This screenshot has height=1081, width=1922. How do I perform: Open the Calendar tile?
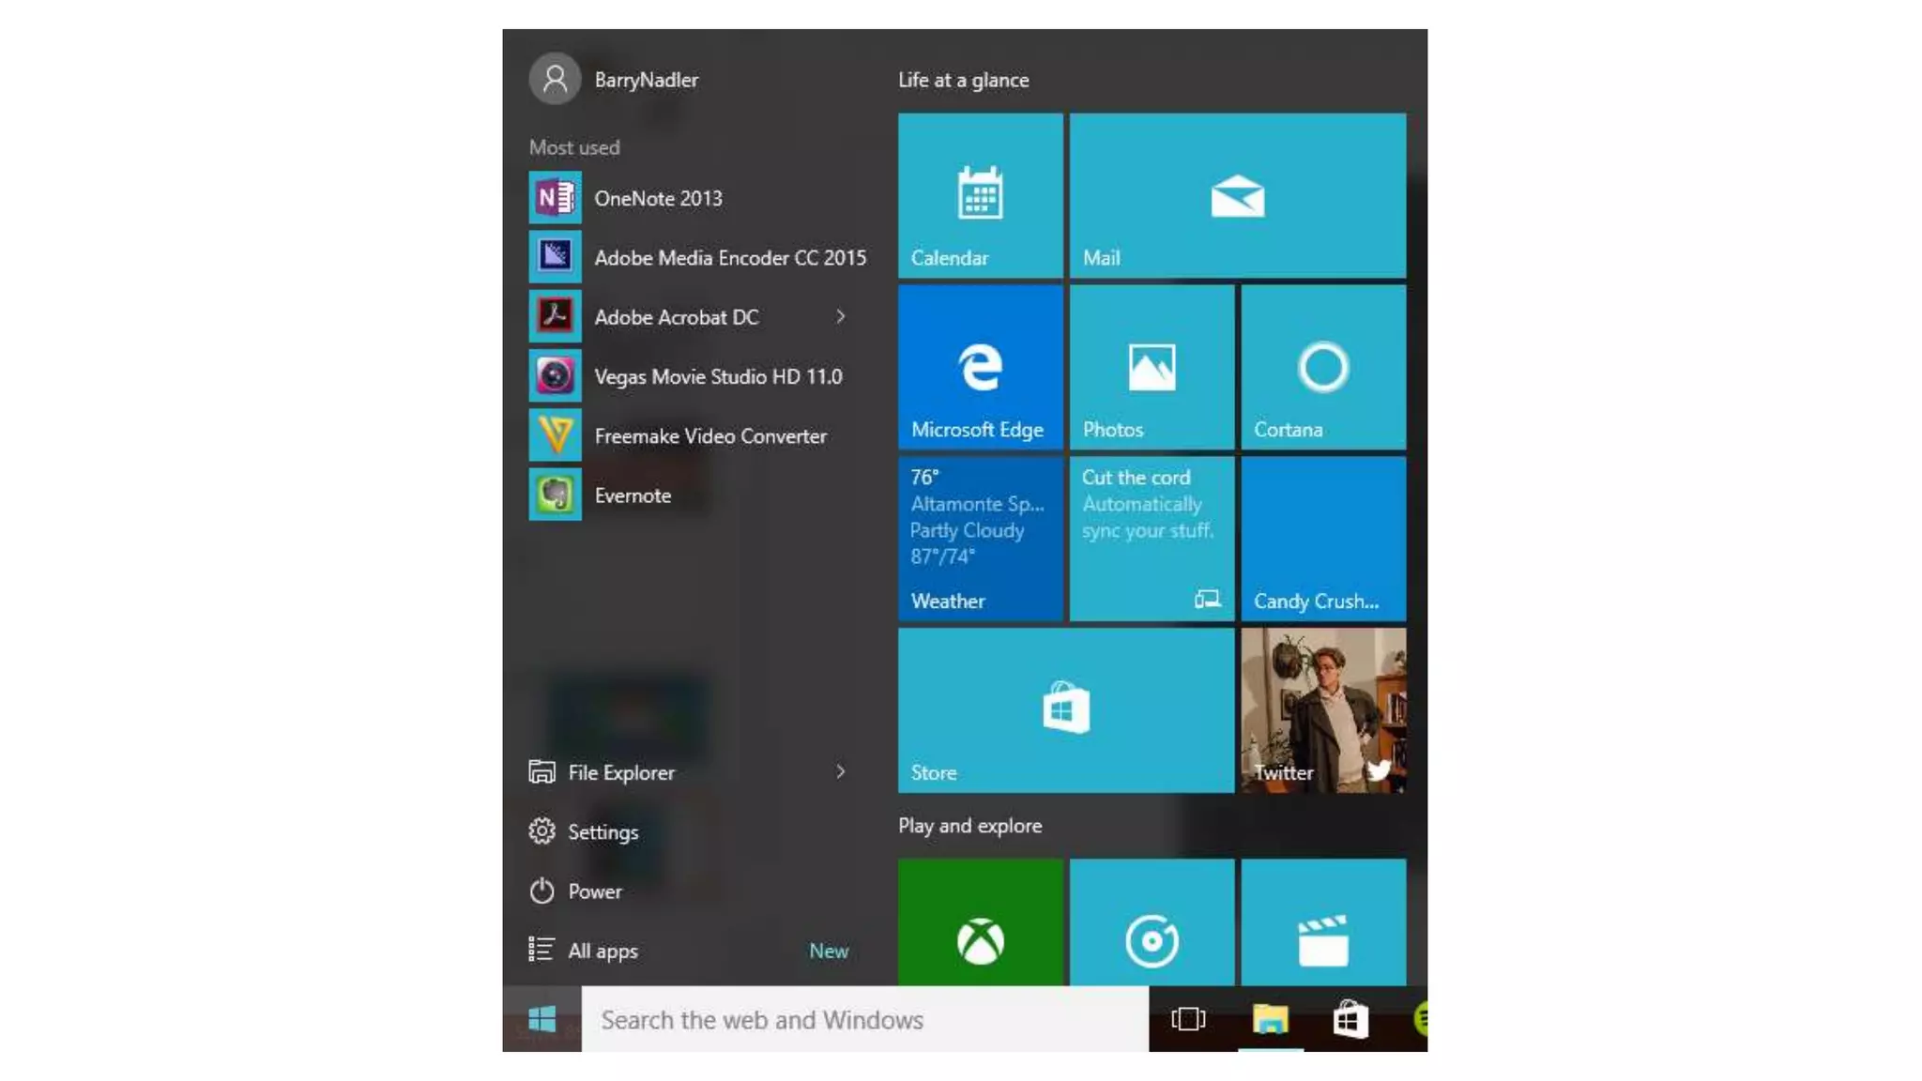coord(980,195)
